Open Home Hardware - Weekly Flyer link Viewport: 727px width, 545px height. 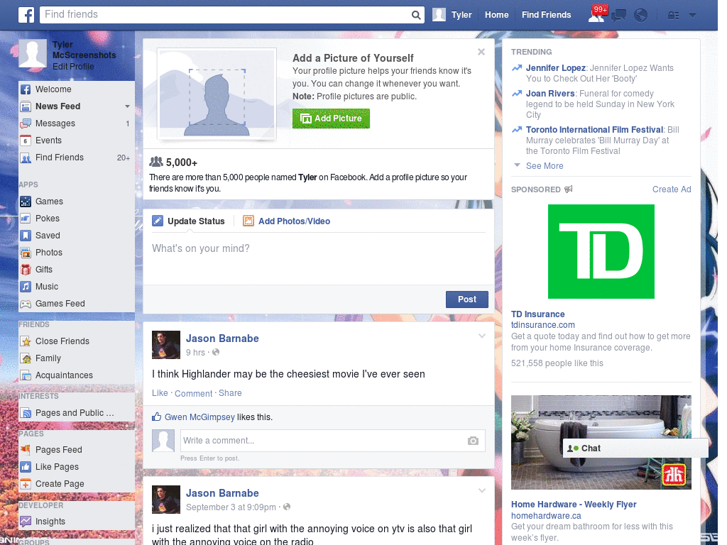click(574, 505)
